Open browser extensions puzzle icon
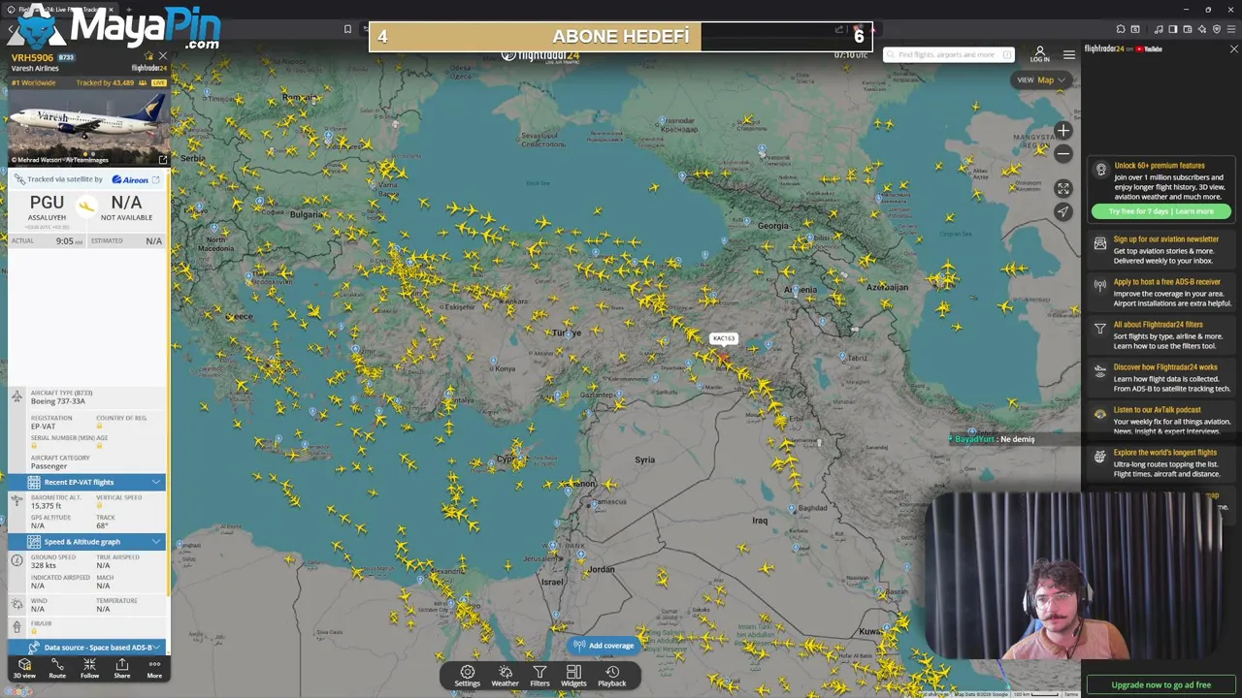 [1120, 29]
